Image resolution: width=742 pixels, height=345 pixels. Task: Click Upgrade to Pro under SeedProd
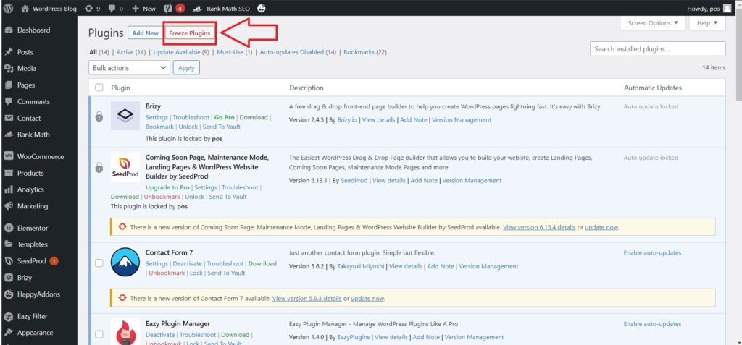[167, 187]
